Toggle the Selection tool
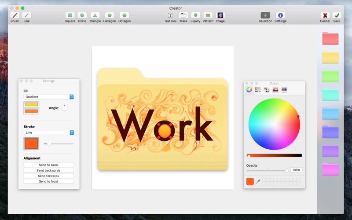The width and height of the screenshot is (352, 220). [265, 17]
